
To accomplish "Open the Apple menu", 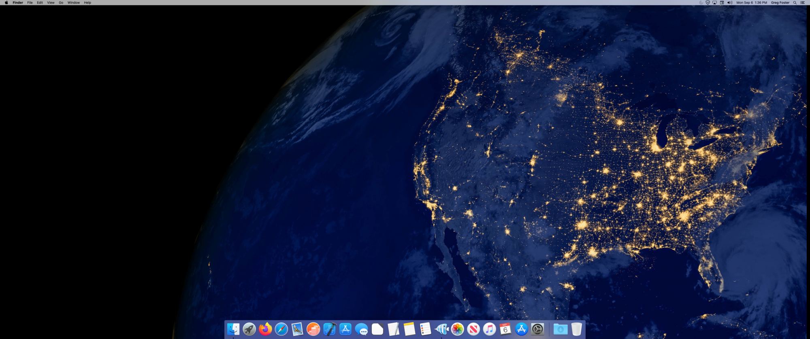I will click(x=6, y=2).
